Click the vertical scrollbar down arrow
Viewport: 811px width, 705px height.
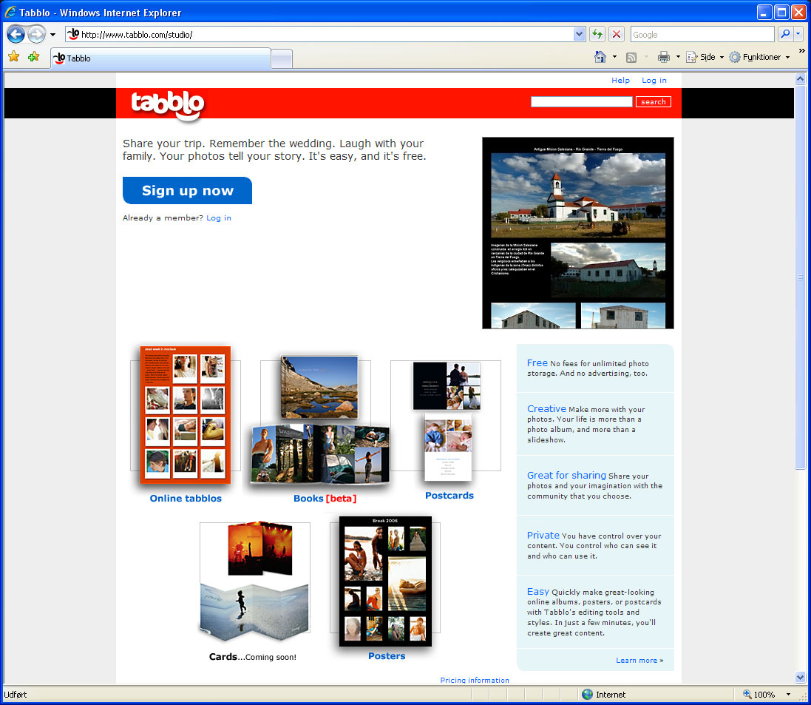coord(800,677)
